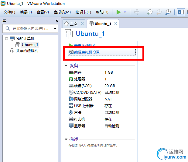The image size is (188, 162).
Task: Collapse the 描述 section
Action: tap(66, 139)
